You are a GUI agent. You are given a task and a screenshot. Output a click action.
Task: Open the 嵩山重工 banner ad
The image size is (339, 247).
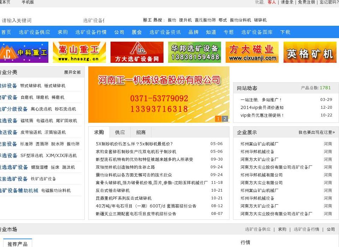click(79, 52)
